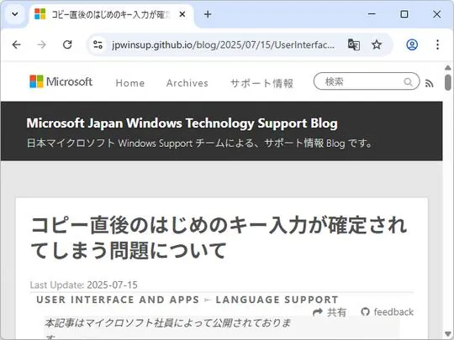The width and height of the screenshot is (454, 340).
Task: Open site information icon in address bar
Action: 98,44
